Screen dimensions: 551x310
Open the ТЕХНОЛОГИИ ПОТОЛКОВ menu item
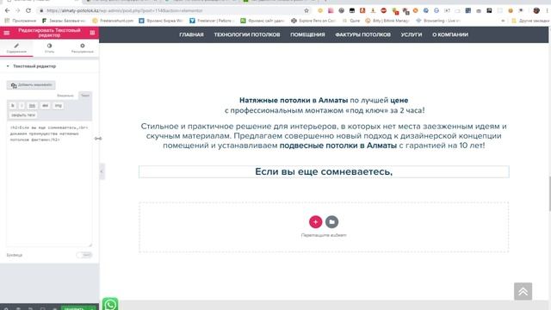click(247, 34)
